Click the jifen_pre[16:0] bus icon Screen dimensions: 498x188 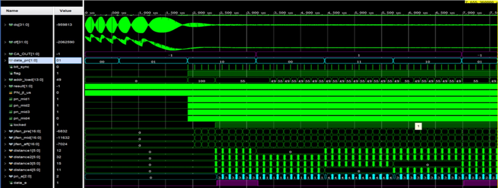(11, 131)
